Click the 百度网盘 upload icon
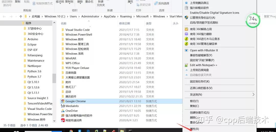The image size is (276, 132). click(186, 70)
